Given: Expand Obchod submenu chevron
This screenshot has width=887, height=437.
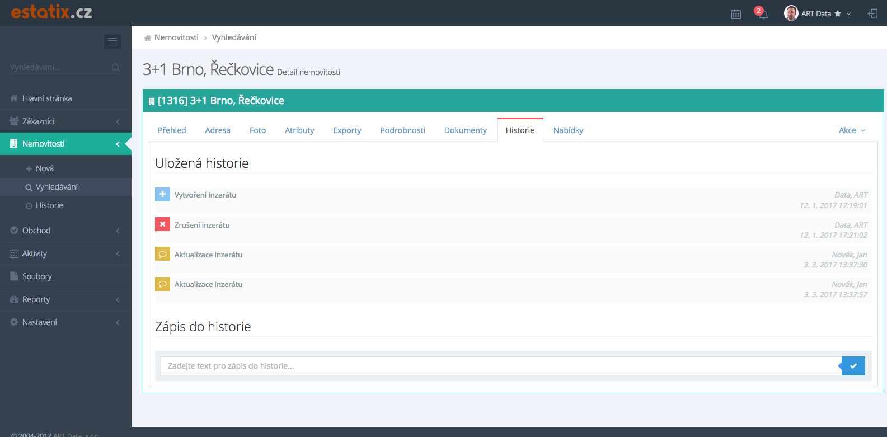Looking at the screenshot, I should (x=118, y=231).
